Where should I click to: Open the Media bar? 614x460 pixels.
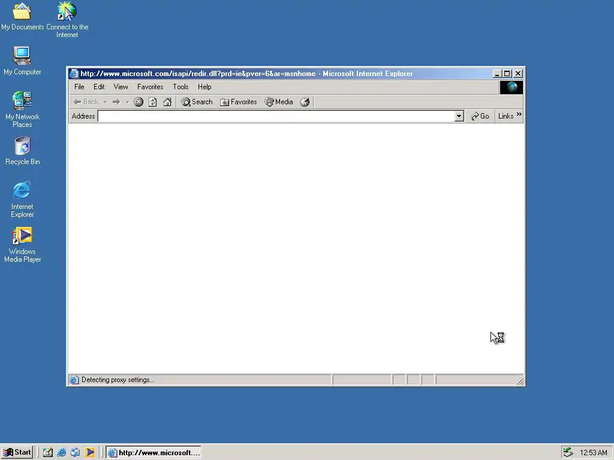pyautogui.click(x=279, y=102)
